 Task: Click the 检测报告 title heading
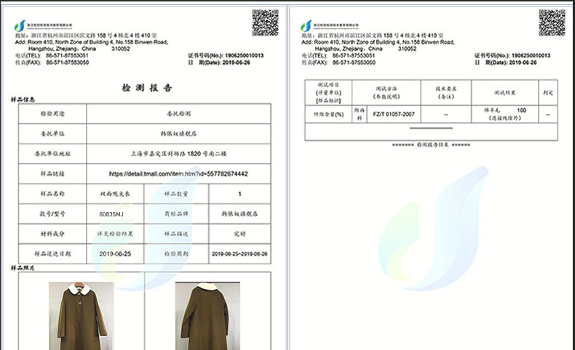point(146,88)
